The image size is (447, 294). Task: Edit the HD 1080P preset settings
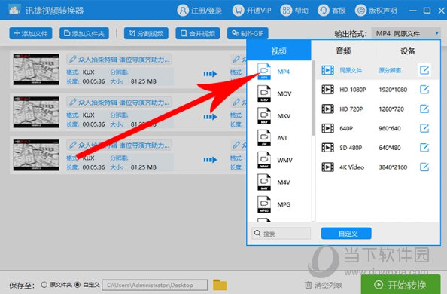point(424,90)
